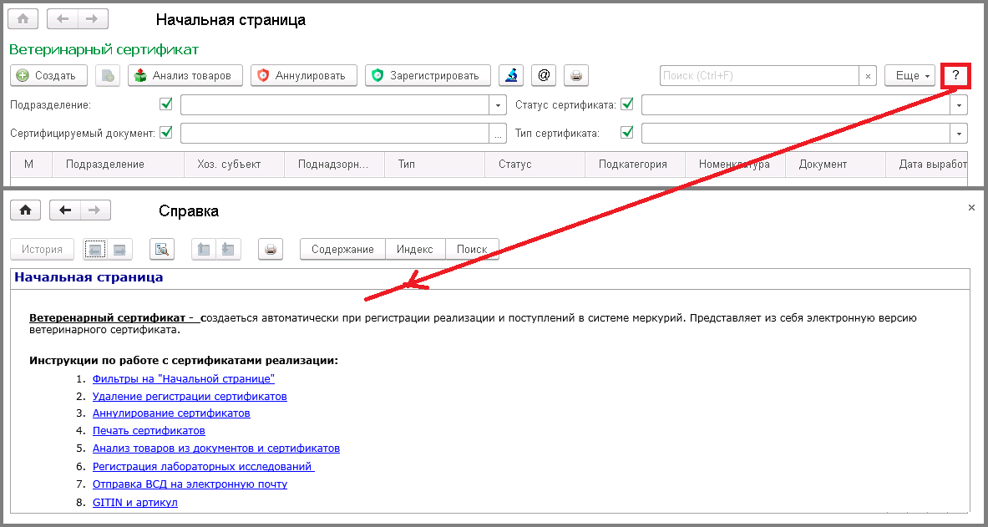Click the printer icon in certificate toolbar
Image resolution: width=988 pixels, height=527 pixels.
click(576, 76)
